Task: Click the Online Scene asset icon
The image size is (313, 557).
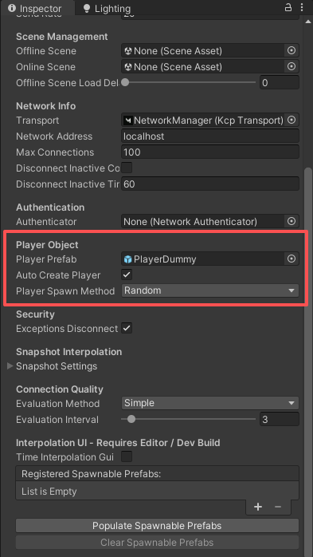Action: pos(128,67)
